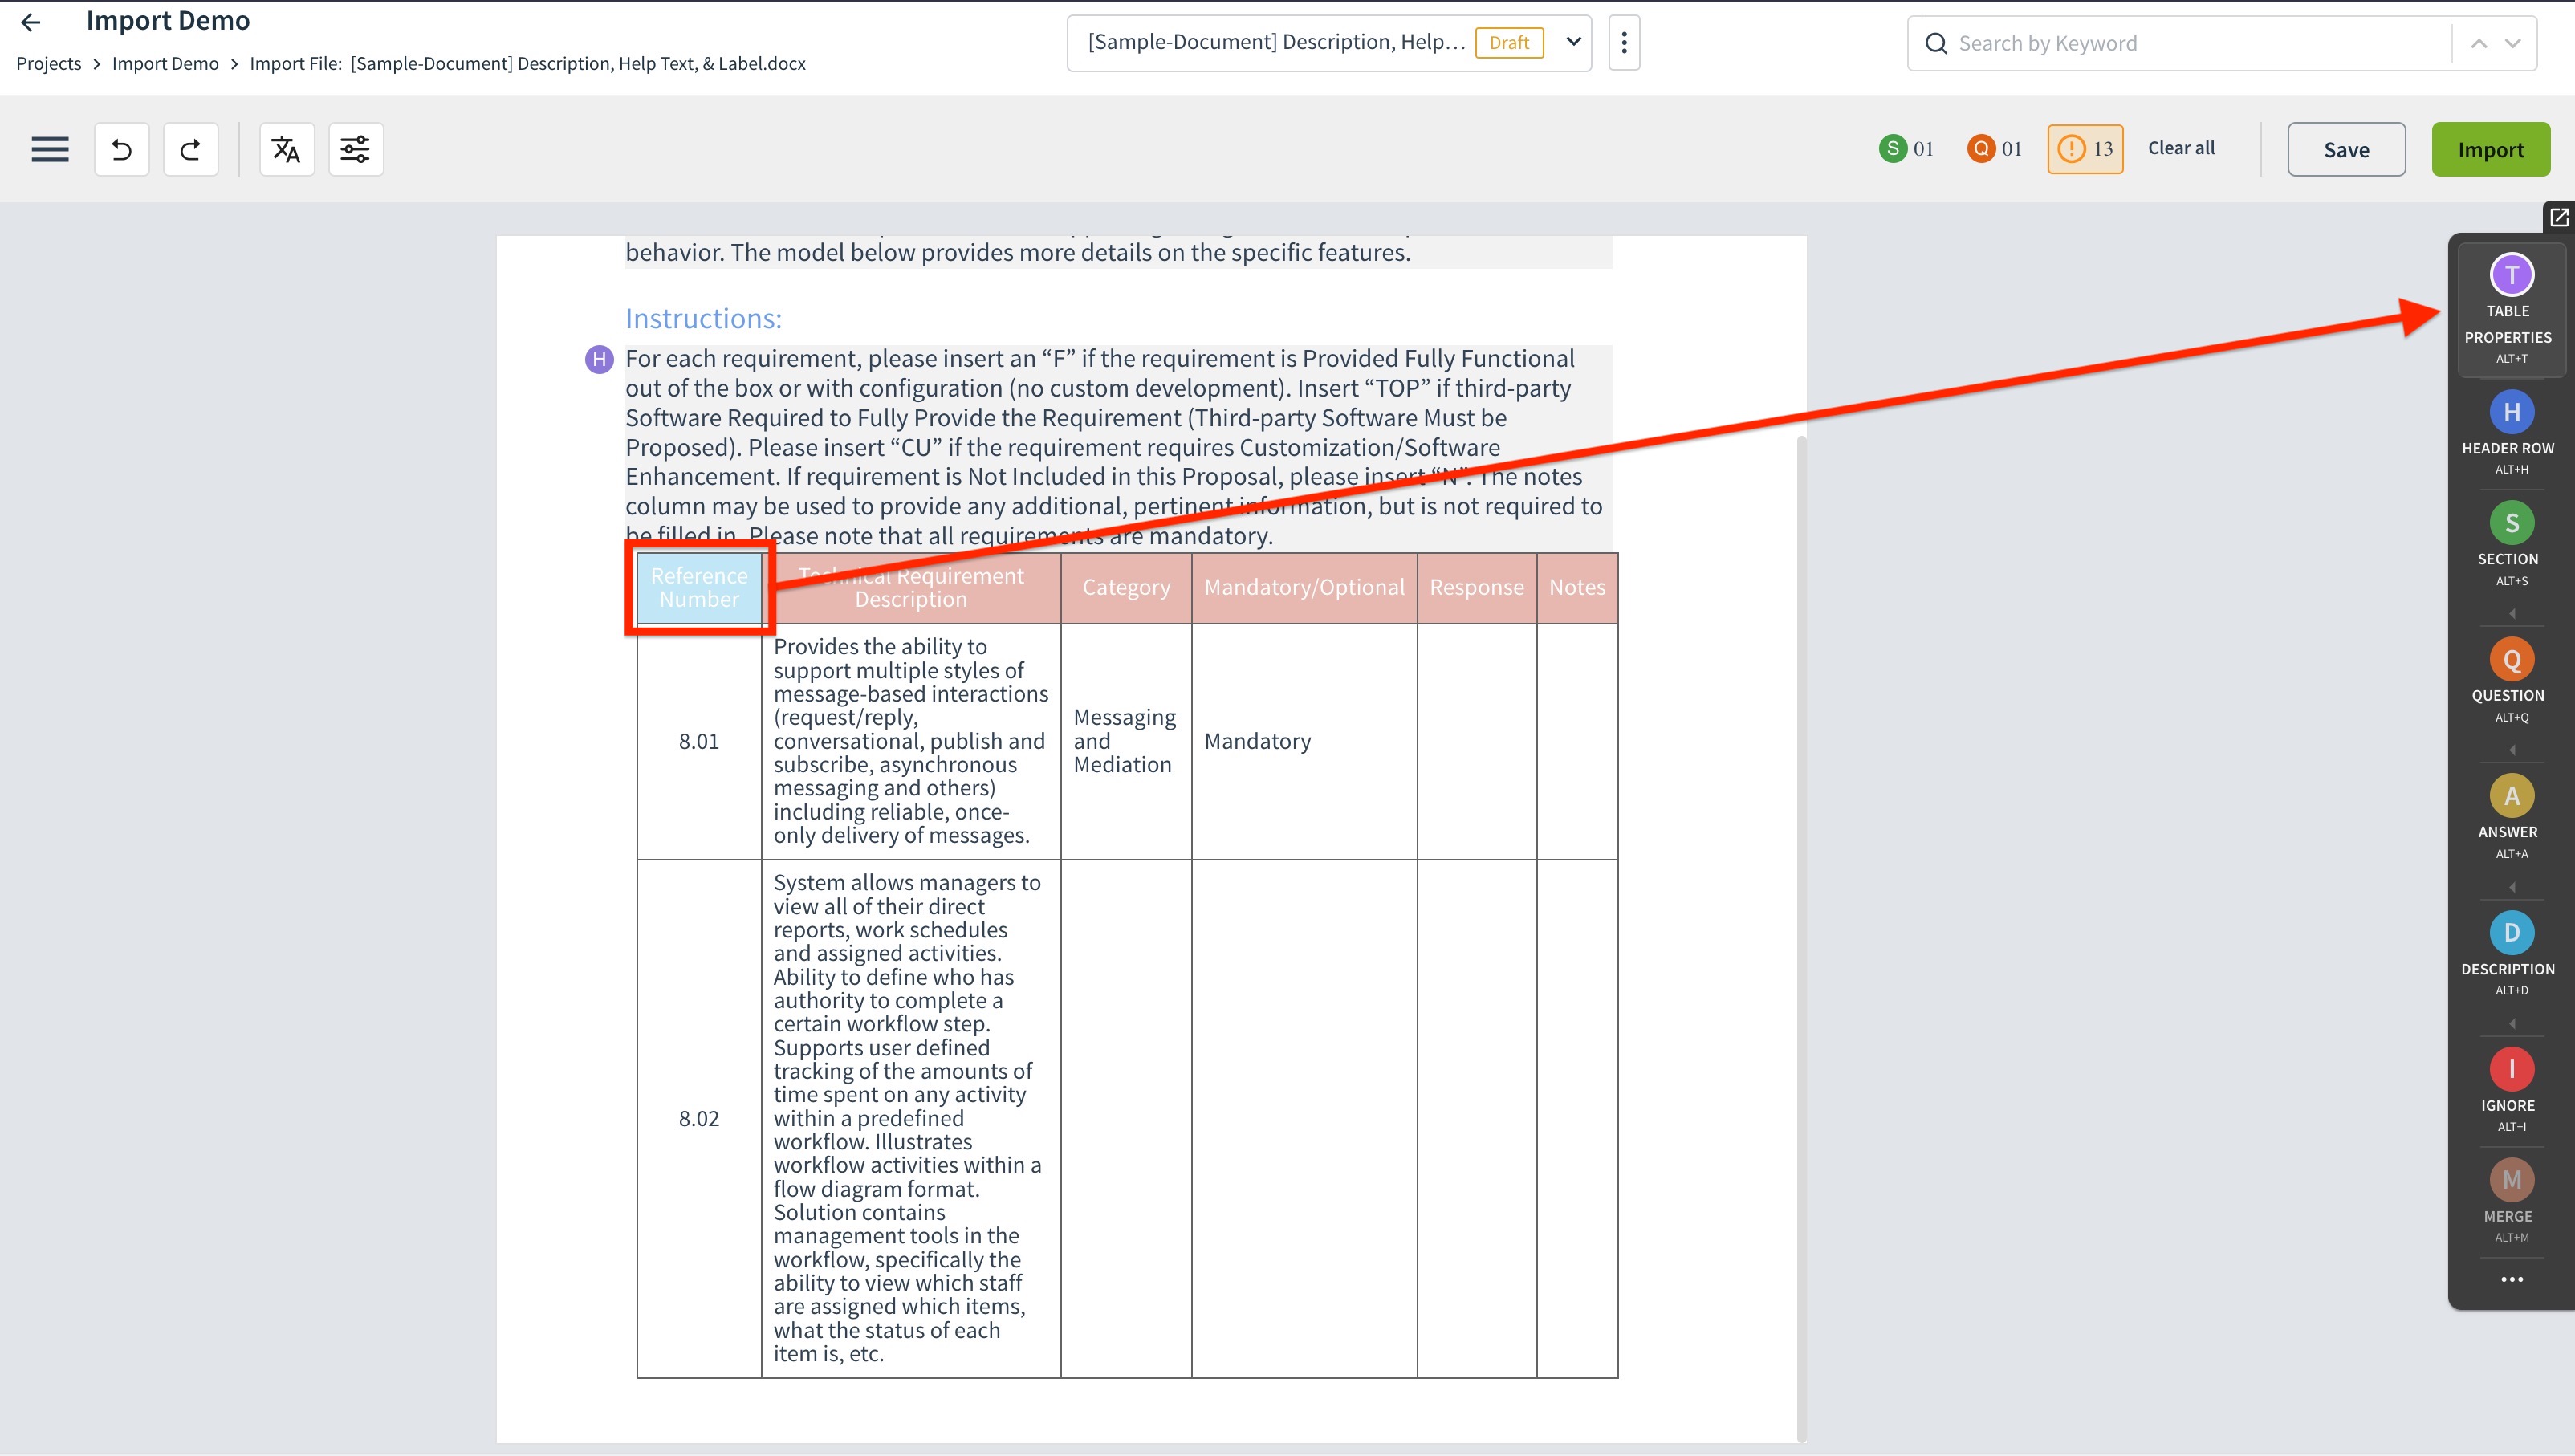Open the Projects breadcrumb

coord(49,64)
